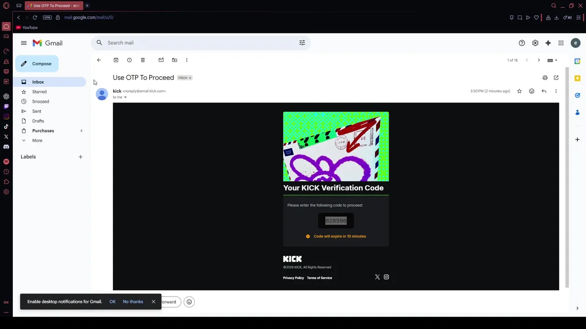586x329 pixels.
Task: Move email to a folder icon
Action: tap(174, 60)
